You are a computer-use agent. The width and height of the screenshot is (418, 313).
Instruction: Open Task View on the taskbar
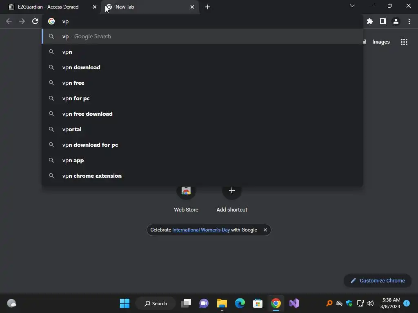(x=186, y=303)
